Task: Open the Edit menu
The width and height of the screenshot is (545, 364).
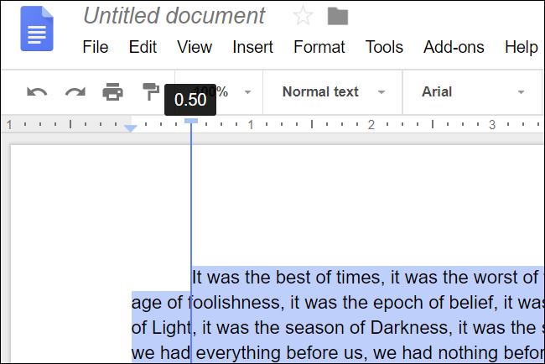Action: tap(143, 47)
